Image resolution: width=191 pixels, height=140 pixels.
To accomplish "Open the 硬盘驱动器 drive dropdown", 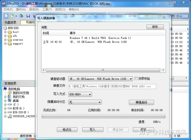I will pos(131,79).
